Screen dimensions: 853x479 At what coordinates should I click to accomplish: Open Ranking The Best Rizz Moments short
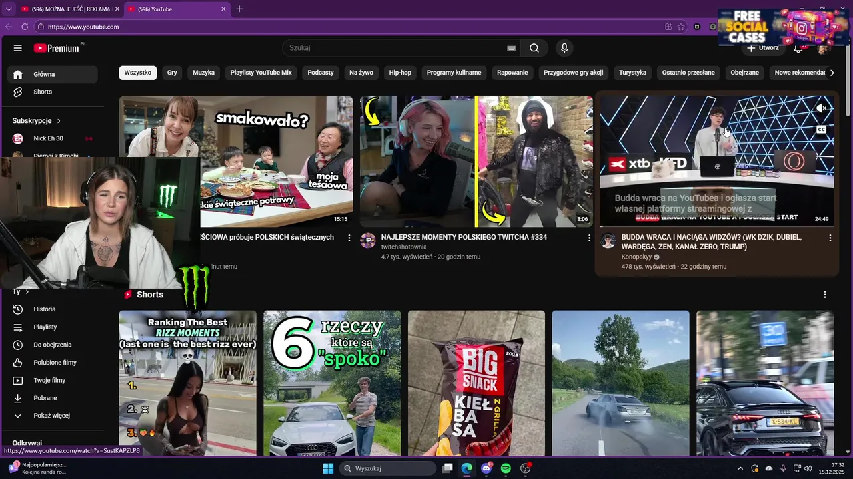(x=187, y=383)
